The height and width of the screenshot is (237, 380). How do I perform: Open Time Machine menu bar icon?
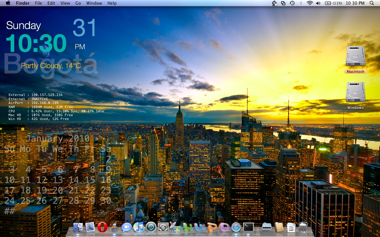[292, 3]
